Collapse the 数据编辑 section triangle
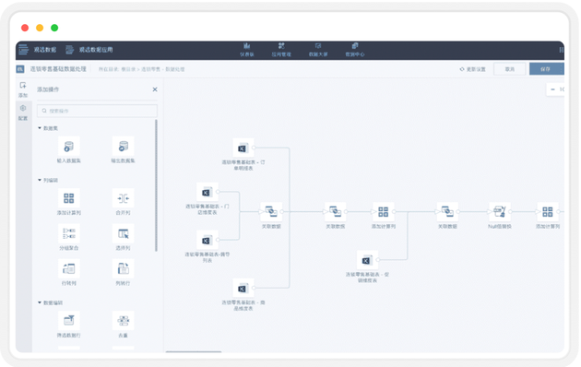This screenshot has width=581, height=367. 40,302
